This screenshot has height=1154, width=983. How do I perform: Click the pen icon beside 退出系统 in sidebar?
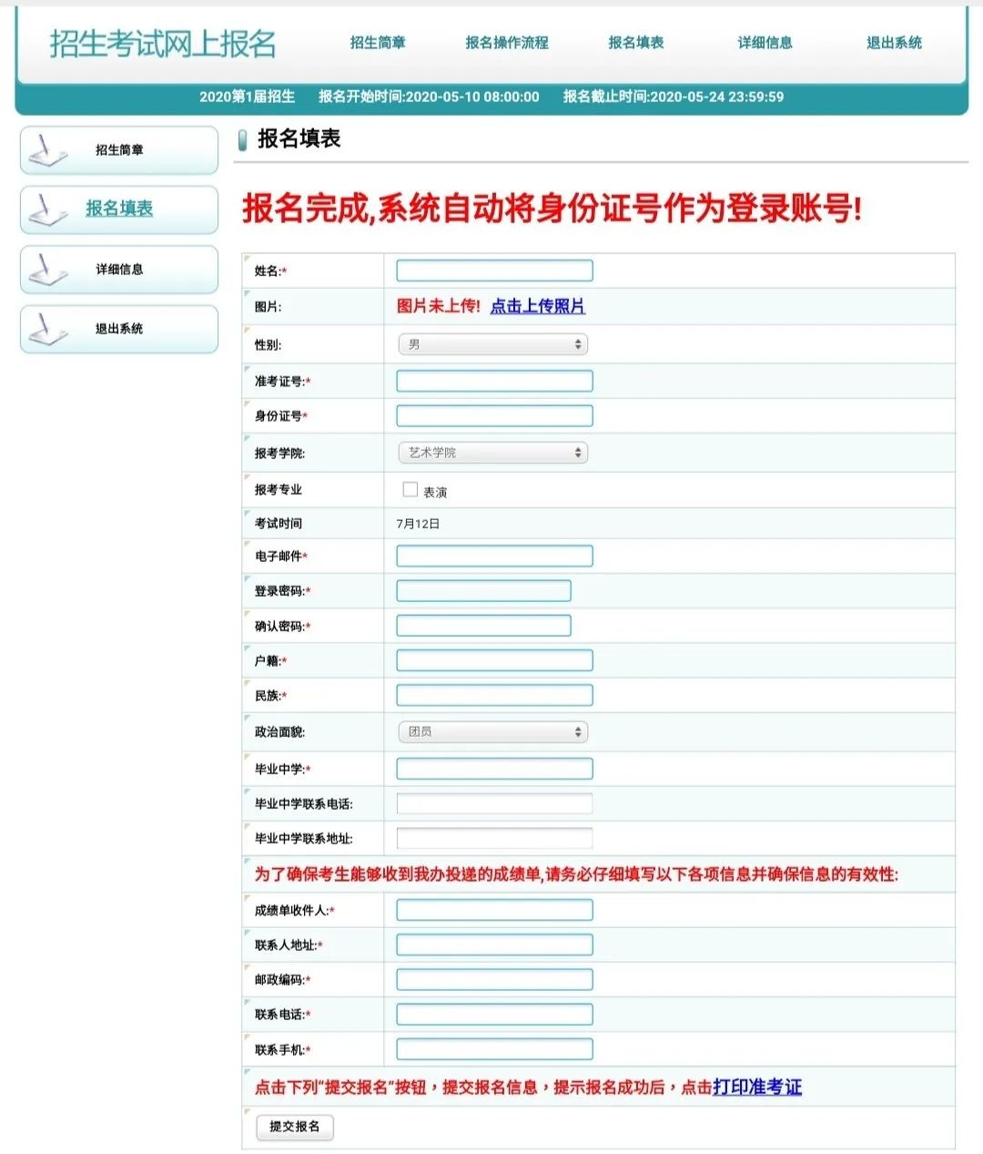[47, 329]
